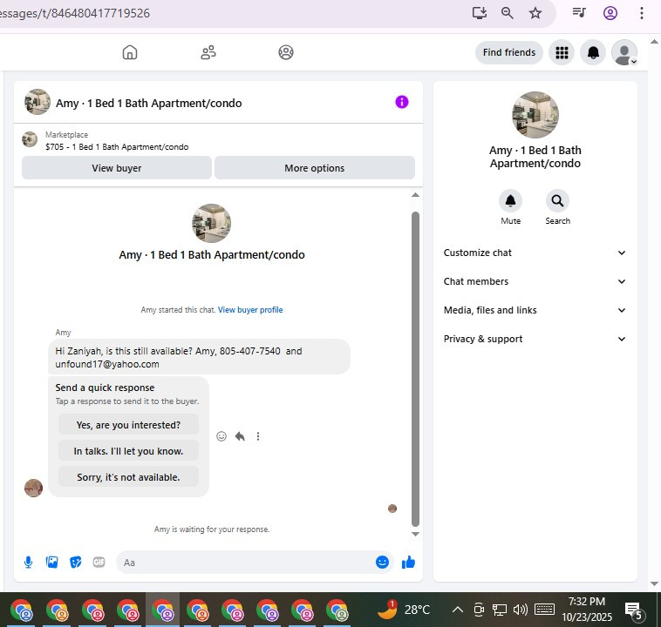The image size is (661, 627).
Task: Open the View buyer profile link
Action: (250, 310)
